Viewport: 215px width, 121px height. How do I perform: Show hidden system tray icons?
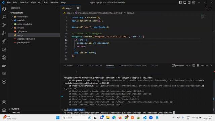(x=174, y=118)
